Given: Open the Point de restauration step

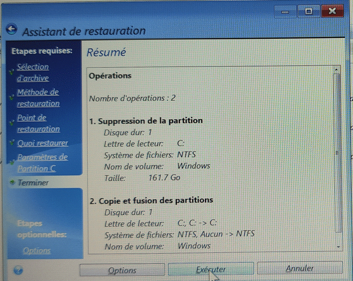Looking at the screenshot, I should (39, 123).
